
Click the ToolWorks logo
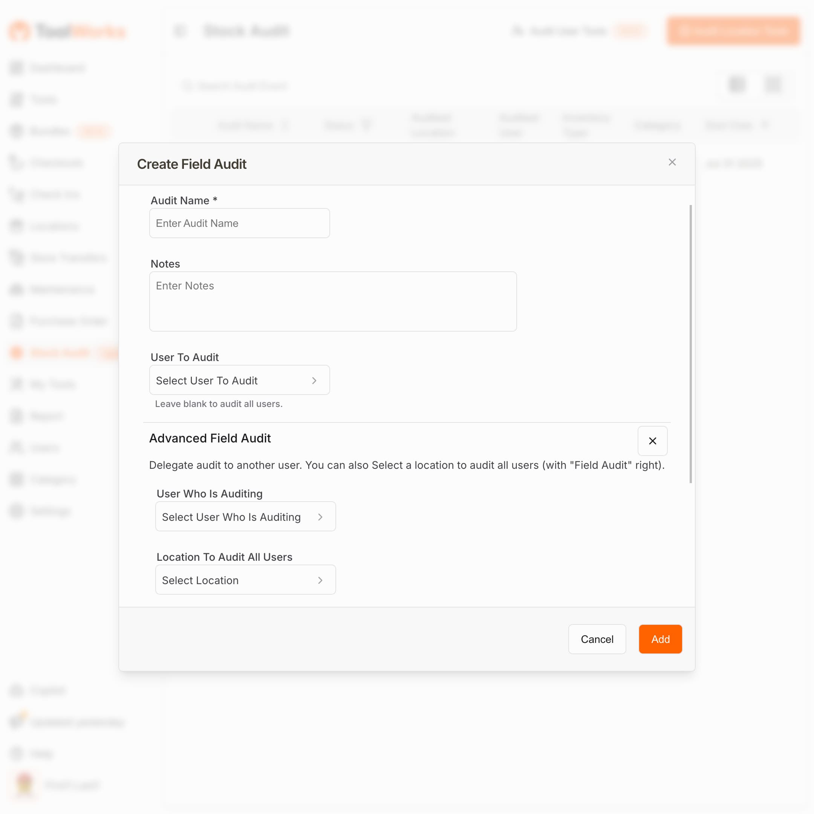coord(67,31)
